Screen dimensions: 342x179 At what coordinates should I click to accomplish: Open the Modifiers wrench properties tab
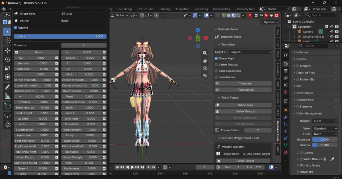(286, 117)
